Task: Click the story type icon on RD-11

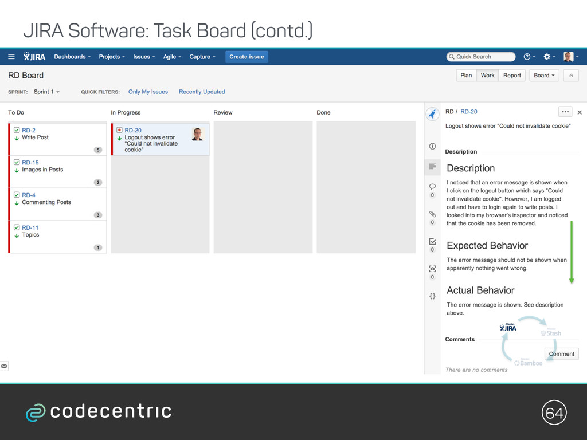Action: click(x=17, y=227)
